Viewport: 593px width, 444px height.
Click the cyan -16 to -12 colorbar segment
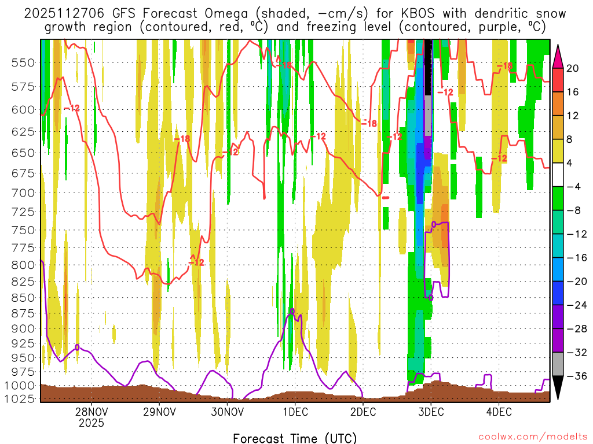click(558, 245)
